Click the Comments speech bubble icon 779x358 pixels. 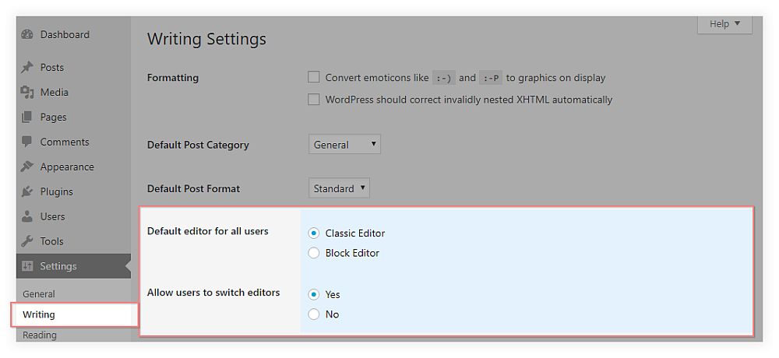point(26,142)
